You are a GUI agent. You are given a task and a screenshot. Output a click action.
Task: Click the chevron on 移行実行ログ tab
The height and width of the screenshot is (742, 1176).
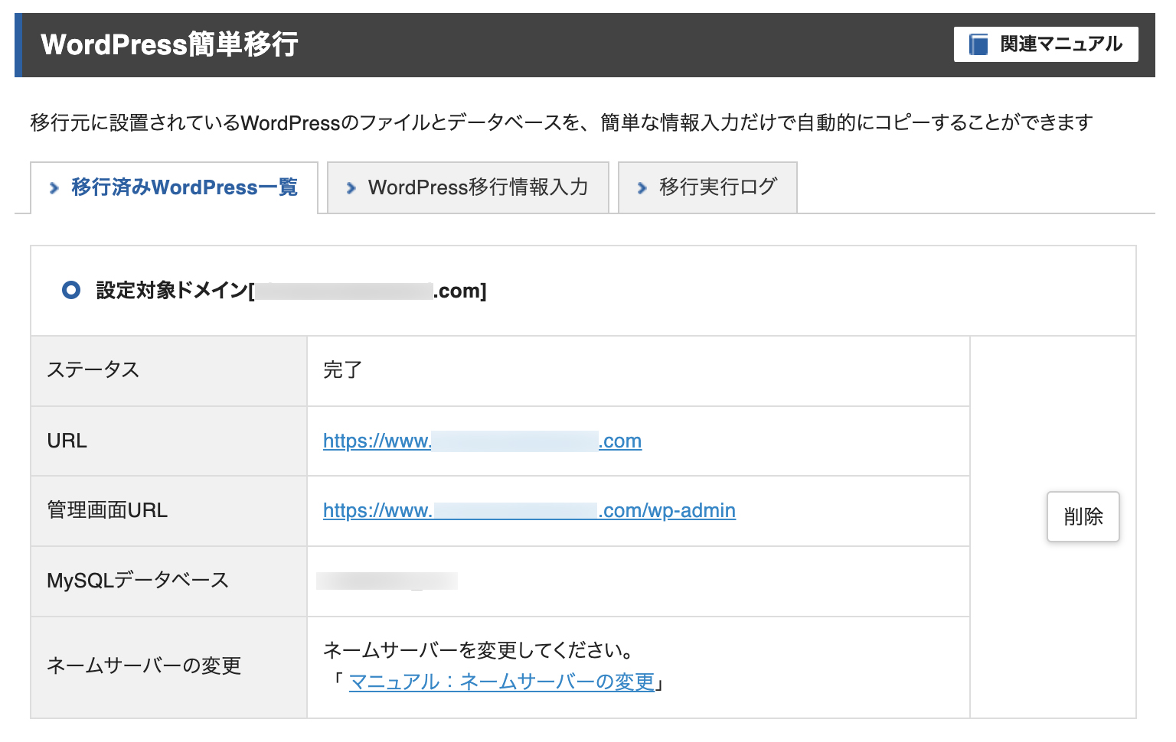point(641,187)
